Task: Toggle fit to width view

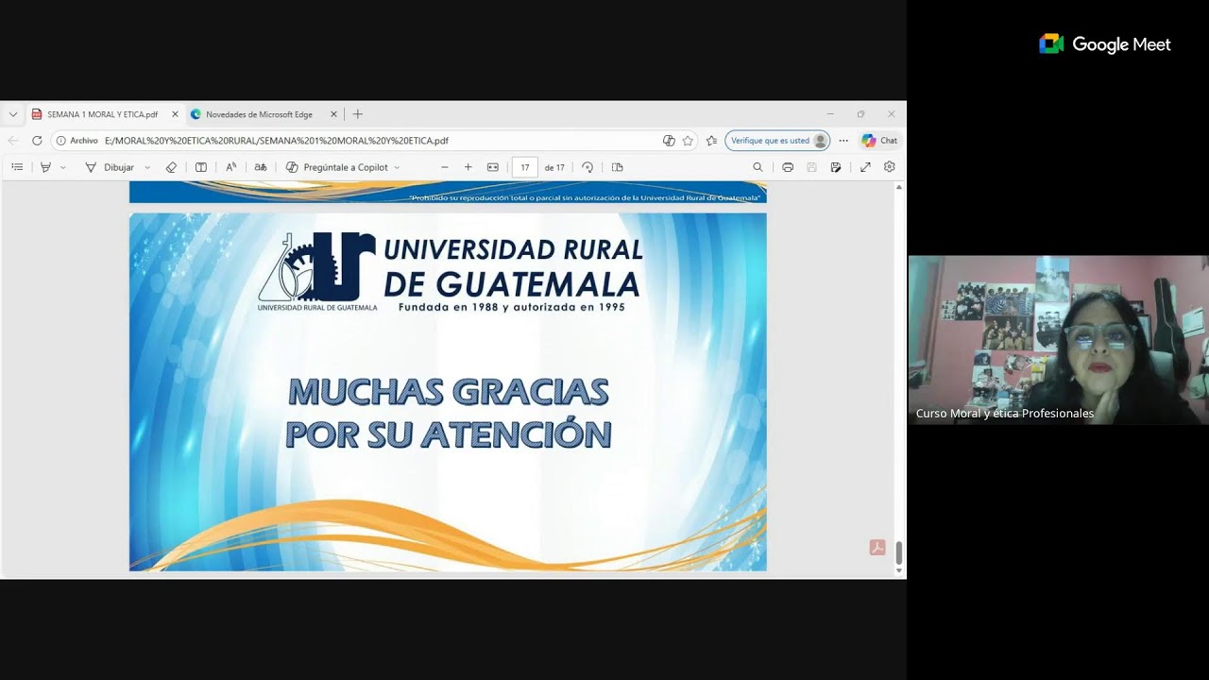Action: pyautogui.click(x=493, y=167)
